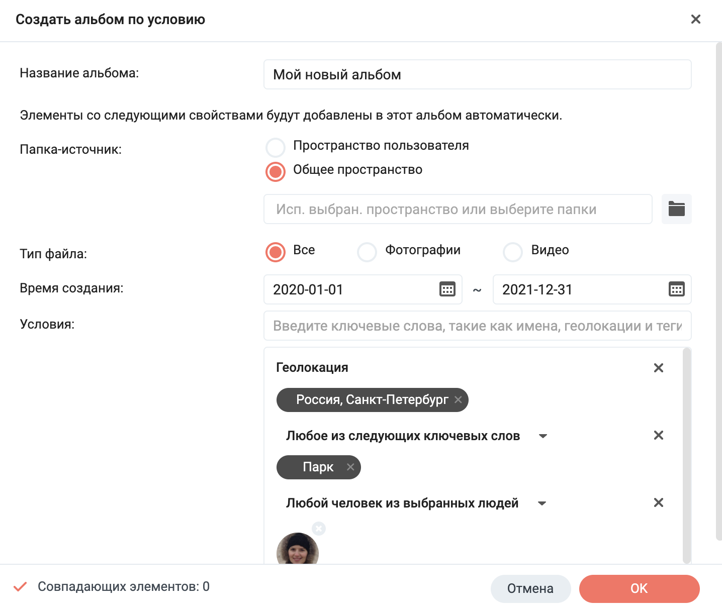Select the Видео file type
Viewport: 722px width, 612px height.
(513, 252)
